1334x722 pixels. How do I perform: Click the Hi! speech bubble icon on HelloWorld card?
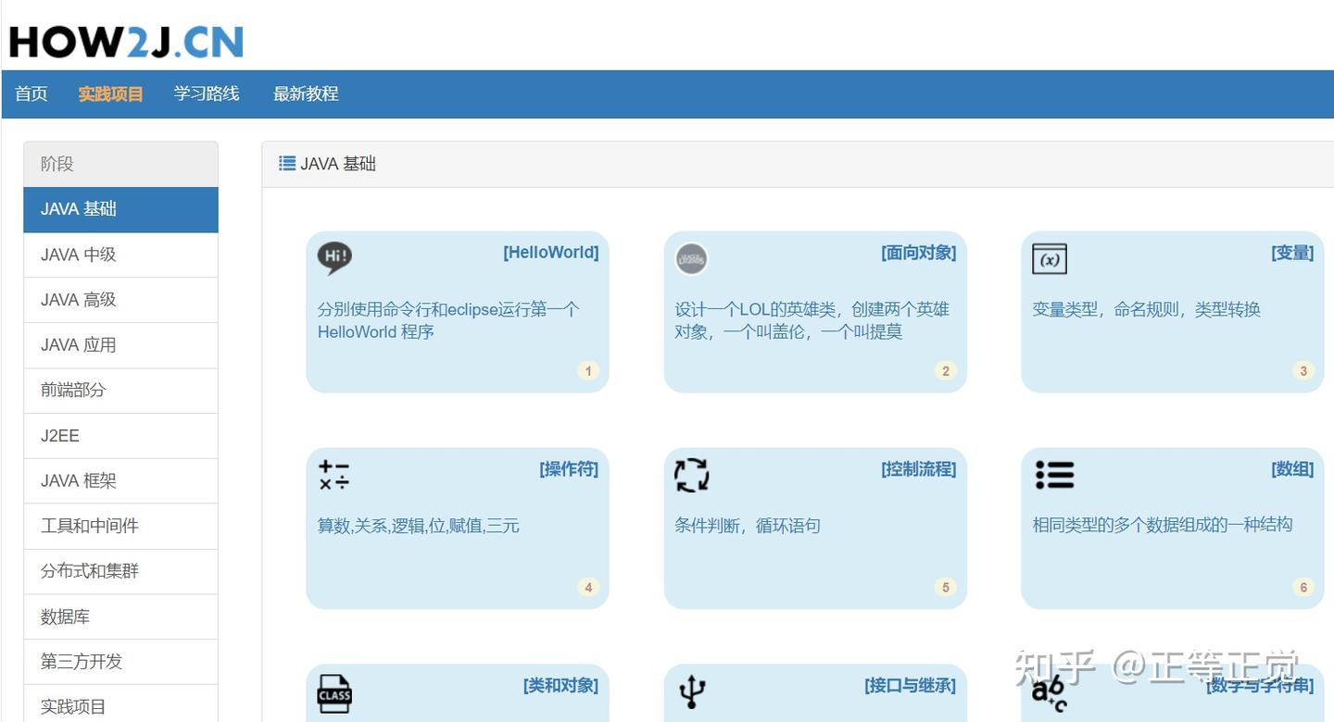(x=333, y=257)
